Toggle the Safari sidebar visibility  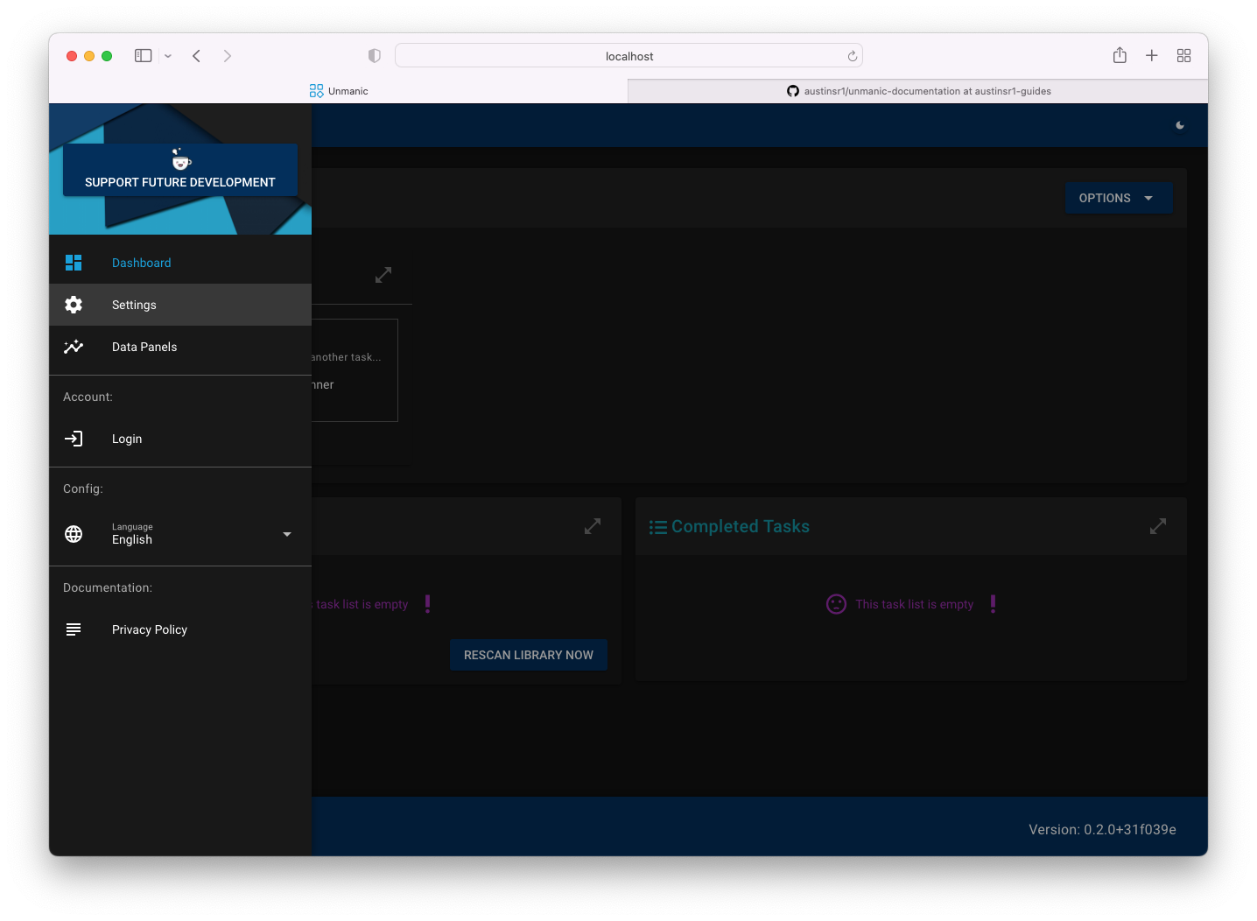[143, 56]
